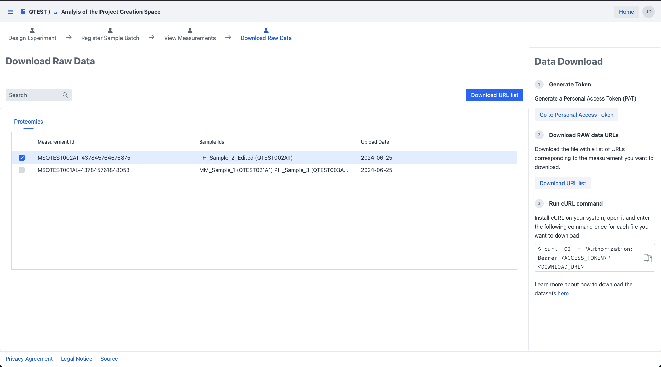This screenshot has height=367, width=661.
Task: Copy the cURL command to clipboard
Action: (648, 258)
